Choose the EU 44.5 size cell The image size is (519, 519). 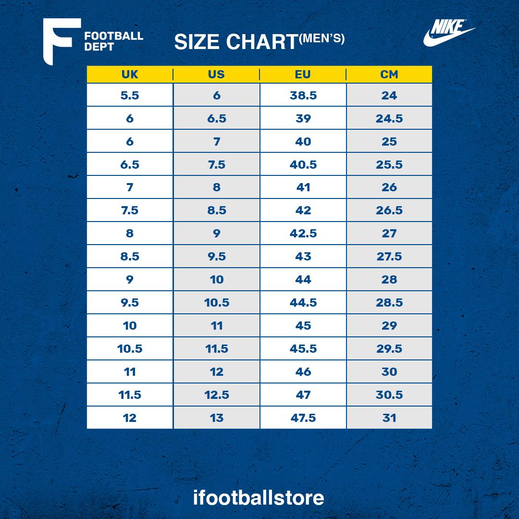pyautogui.click(x=303, y=303)
